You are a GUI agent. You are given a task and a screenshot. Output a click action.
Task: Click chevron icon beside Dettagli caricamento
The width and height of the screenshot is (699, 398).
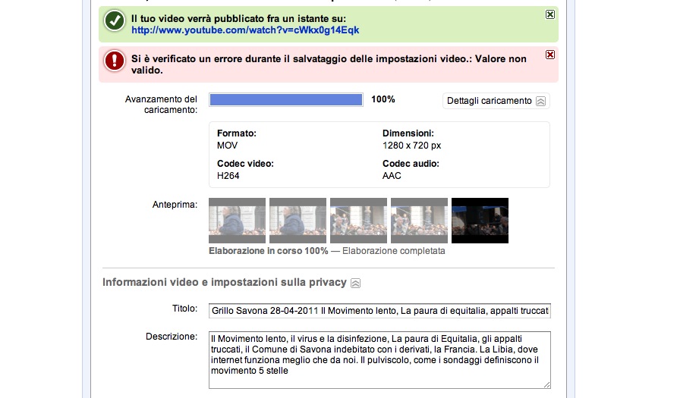click(540, 101)
